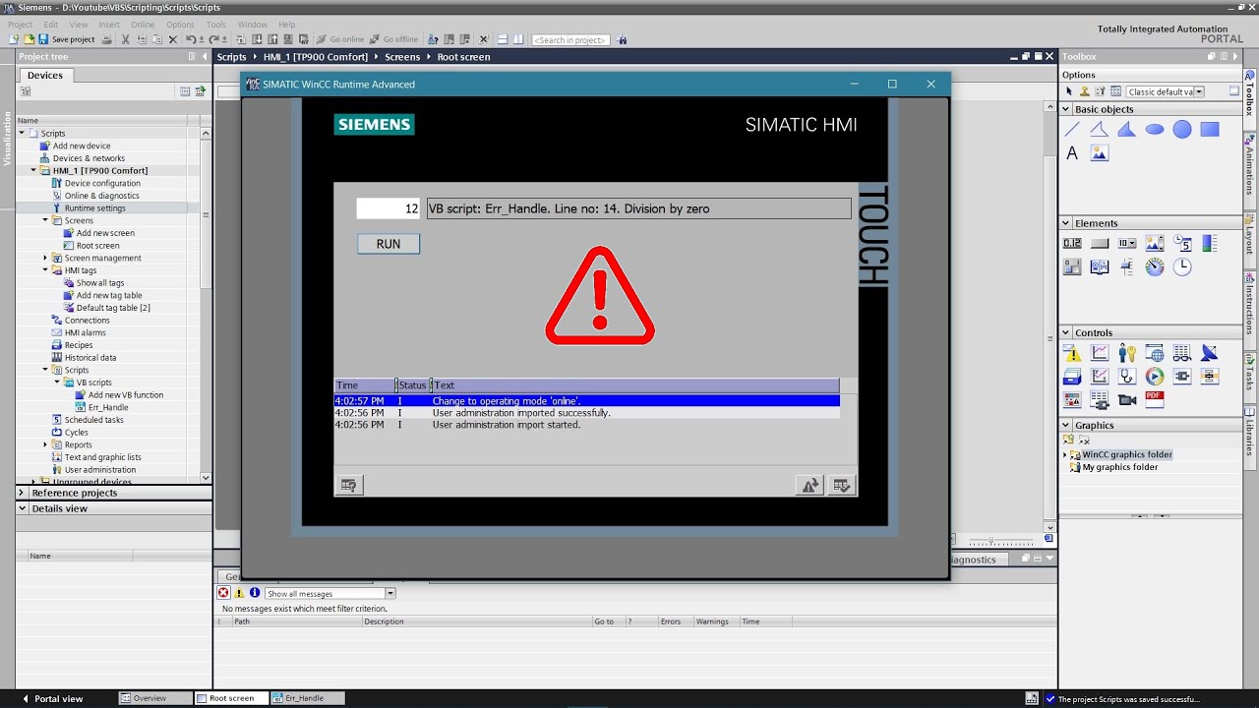This screenshot has width=1259, height=708.
Task: Click the Cut scissors icon in toolbar
Action: click(126, 39)
